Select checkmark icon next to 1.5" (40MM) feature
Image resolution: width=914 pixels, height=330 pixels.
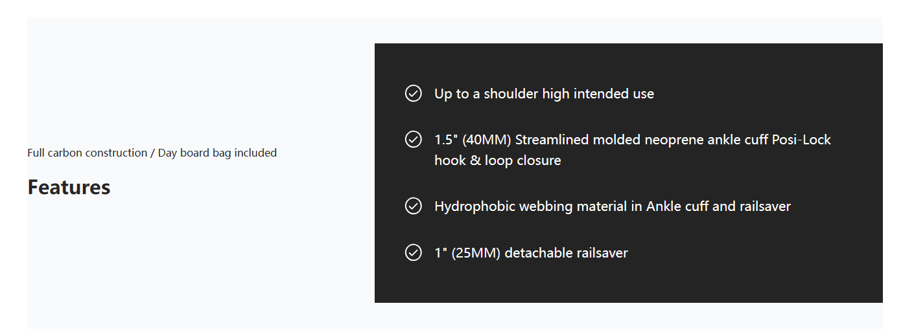(x=413, y=139)
